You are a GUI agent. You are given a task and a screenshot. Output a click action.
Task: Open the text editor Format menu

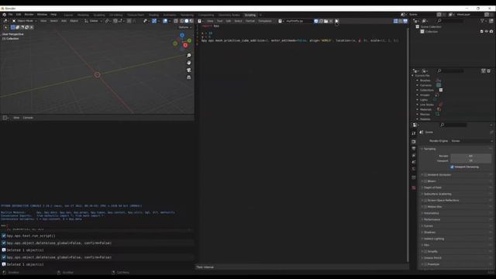tap(250, 21)
